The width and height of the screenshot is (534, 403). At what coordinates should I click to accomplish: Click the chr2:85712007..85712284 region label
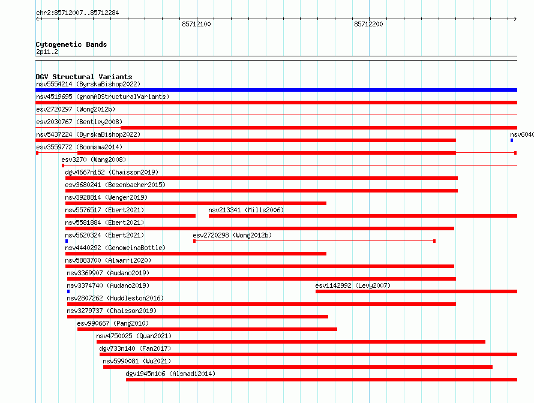[x=77, y=13]
